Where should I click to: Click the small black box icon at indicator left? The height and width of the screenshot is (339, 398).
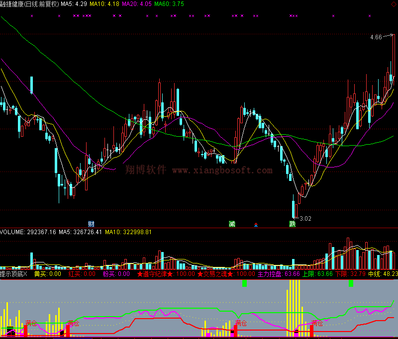10,329
